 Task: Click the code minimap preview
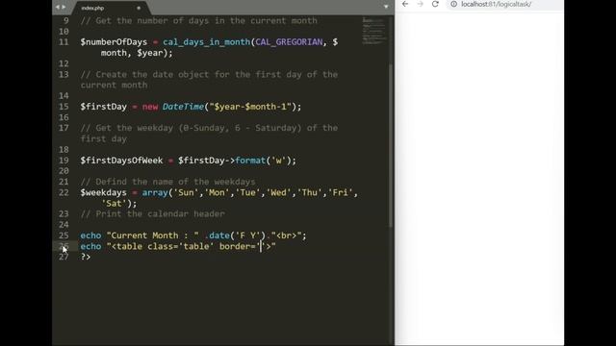click(x=374, y=30)
